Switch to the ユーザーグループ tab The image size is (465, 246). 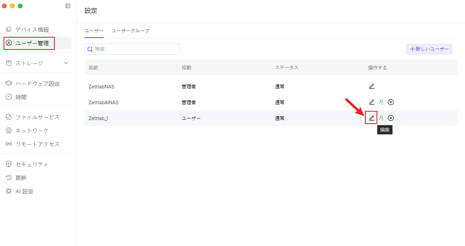130,31
